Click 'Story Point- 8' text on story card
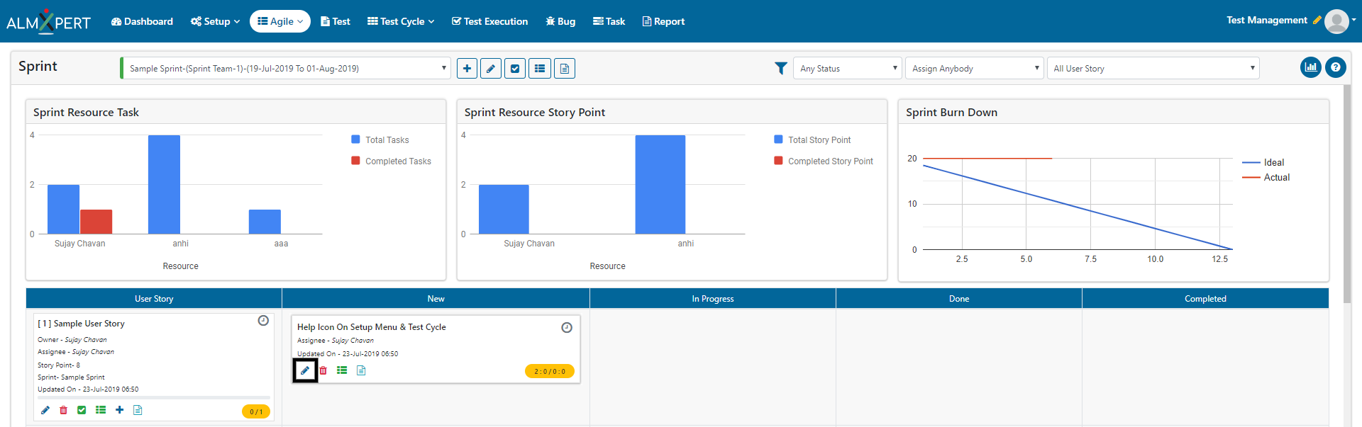1362x427 pixels. (59, 365)
